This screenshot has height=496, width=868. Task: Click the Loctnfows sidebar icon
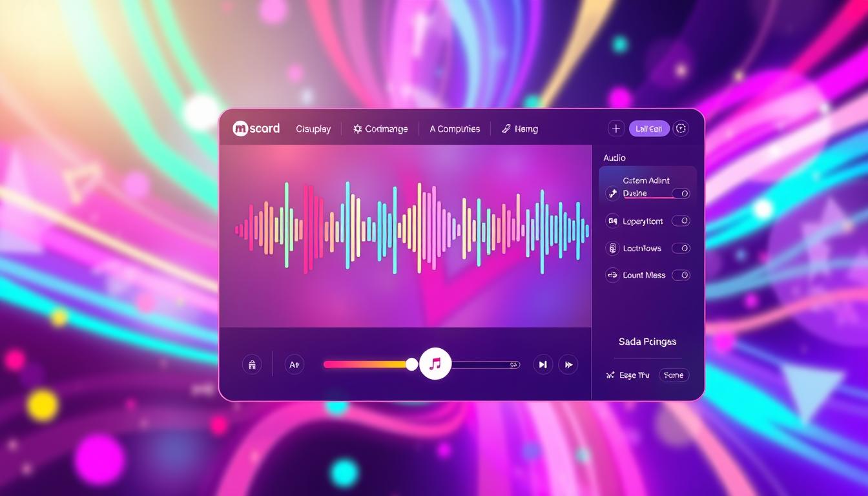coord(612,248)
